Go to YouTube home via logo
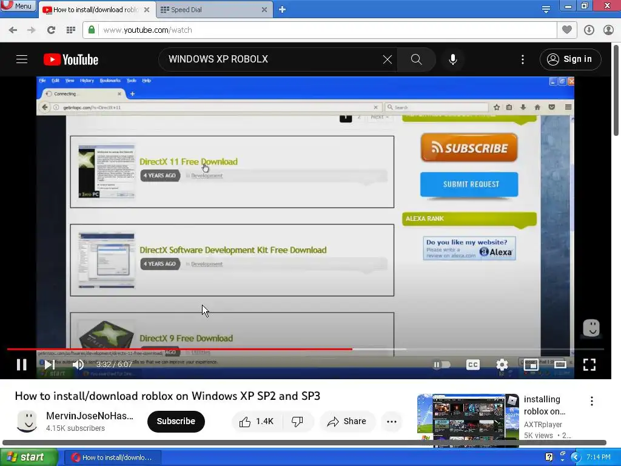Screen dimensions: 621x466 [71, 59]
